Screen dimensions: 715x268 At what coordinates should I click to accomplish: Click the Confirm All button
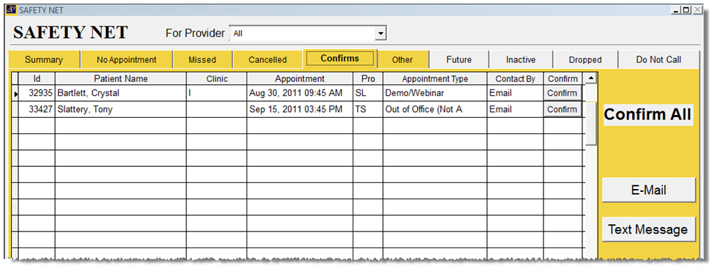(x=648, y=115)
